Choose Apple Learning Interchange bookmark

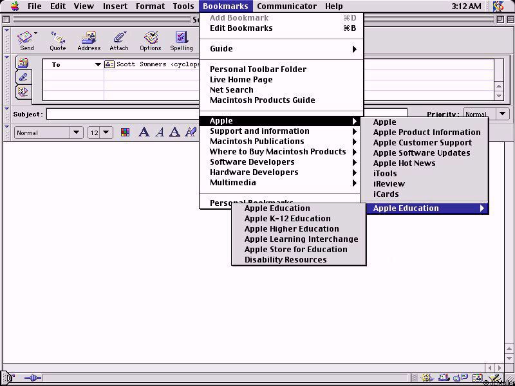299,239
